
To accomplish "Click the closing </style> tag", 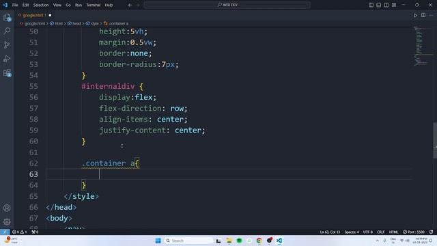I will pyautogui.click(x=81, y=196).
